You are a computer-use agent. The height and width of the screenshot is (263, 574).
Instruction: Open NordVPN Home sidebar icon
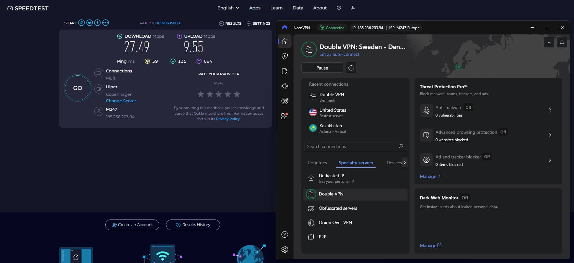click(x=285, y=41)
